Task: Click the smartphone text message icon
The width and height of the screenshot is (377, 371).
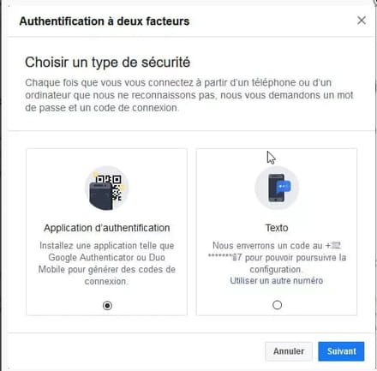Action: [277, 188]
